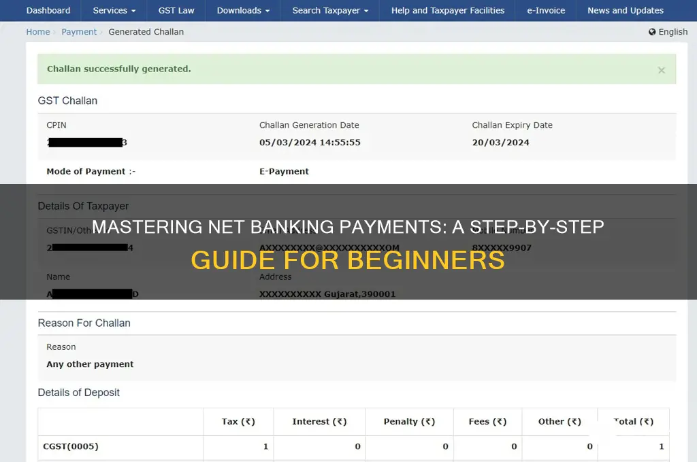The image size is (697, 462).
Task: Click the Mode of Payment label
Action: [x=91, y=171]
